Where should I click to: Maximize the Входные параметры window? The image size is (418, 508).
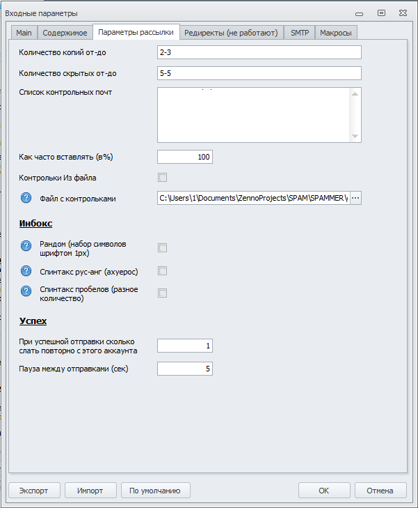coord(381,13)
